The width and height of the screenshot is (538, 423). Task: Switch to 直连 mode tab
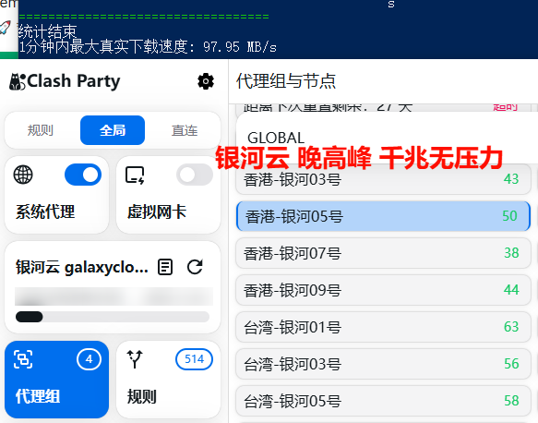click(x=185, y=130)
